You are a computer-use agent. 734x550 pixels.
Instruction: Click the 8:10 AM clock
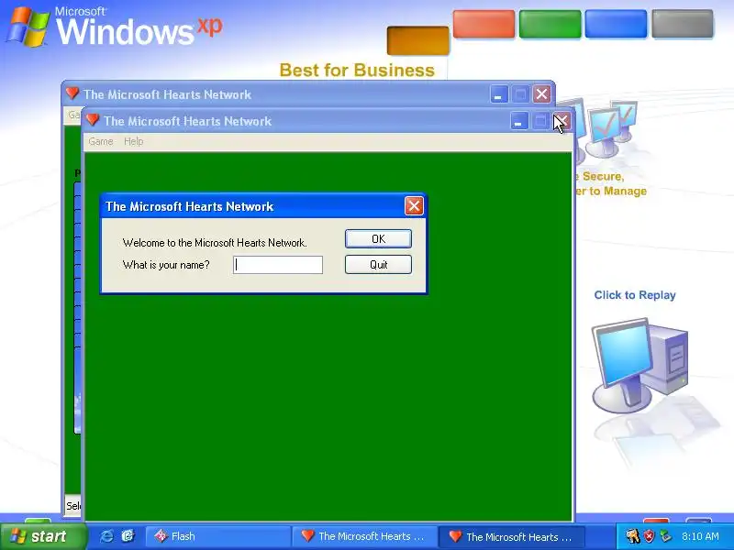700,536
